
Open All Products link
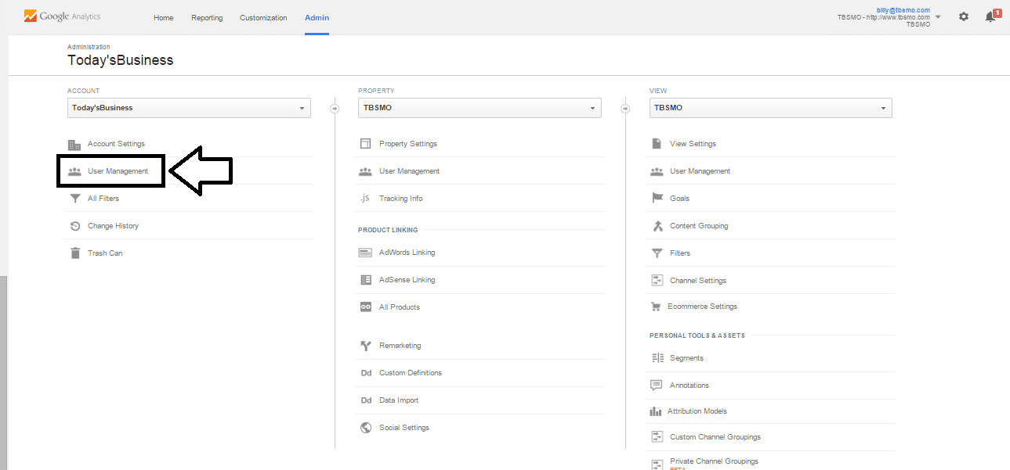[x=400, y=307]
